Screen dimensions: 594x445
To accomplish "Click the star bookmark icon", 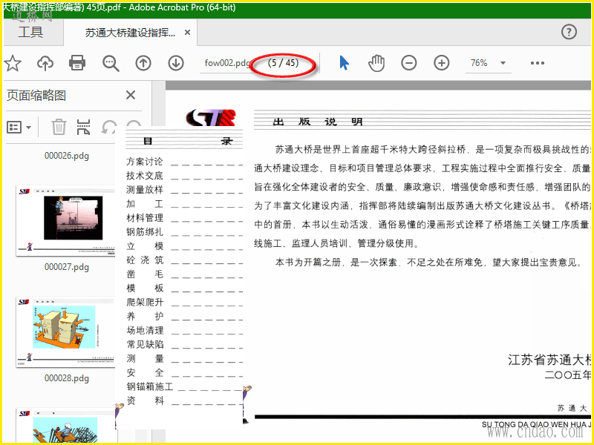I will [x=13, y=63].
